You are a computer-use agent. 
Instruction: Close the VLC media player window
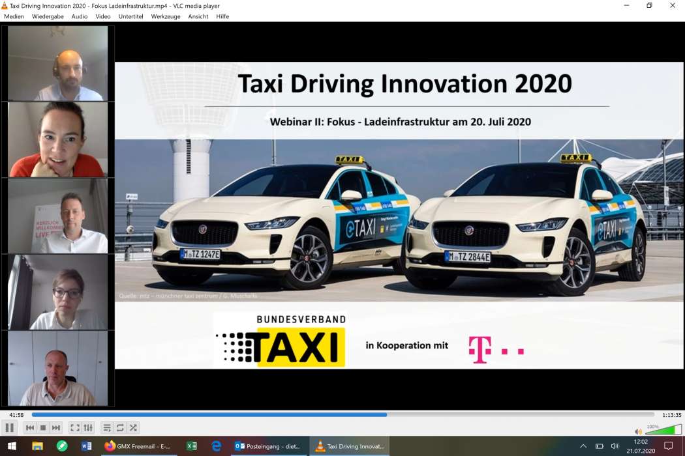coord(673,6)
